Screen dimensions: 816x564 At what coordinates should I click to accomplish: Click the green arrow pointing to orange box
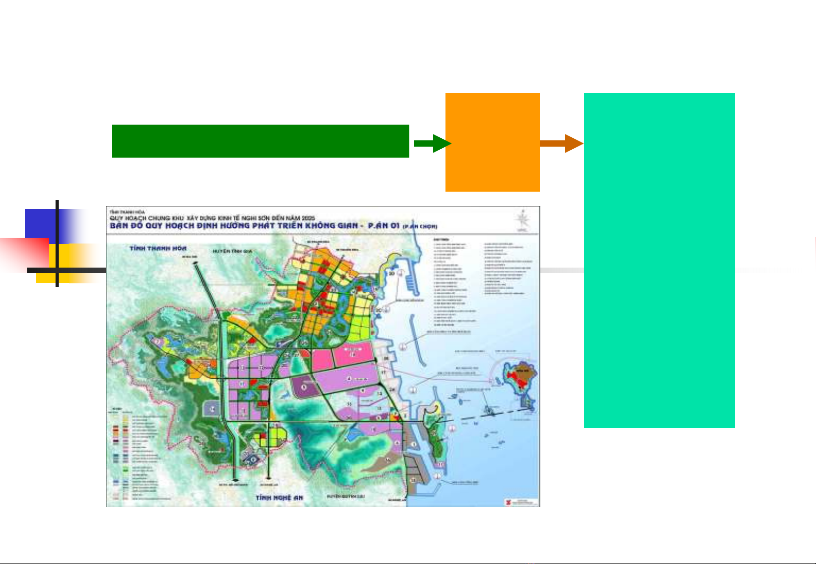point(431,143)
